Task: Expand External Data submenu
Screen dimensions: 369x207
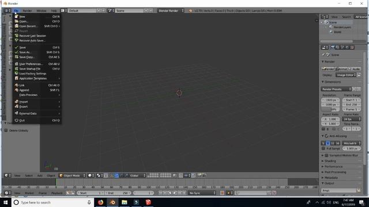Action: [37, 113]
